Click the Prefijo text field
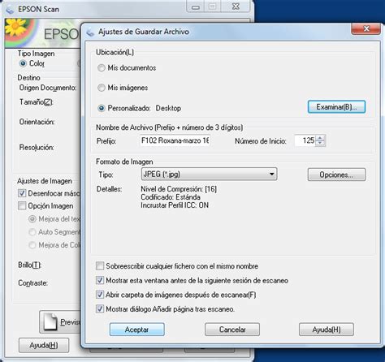The image size is (385, 362). [x=175, y=140]
